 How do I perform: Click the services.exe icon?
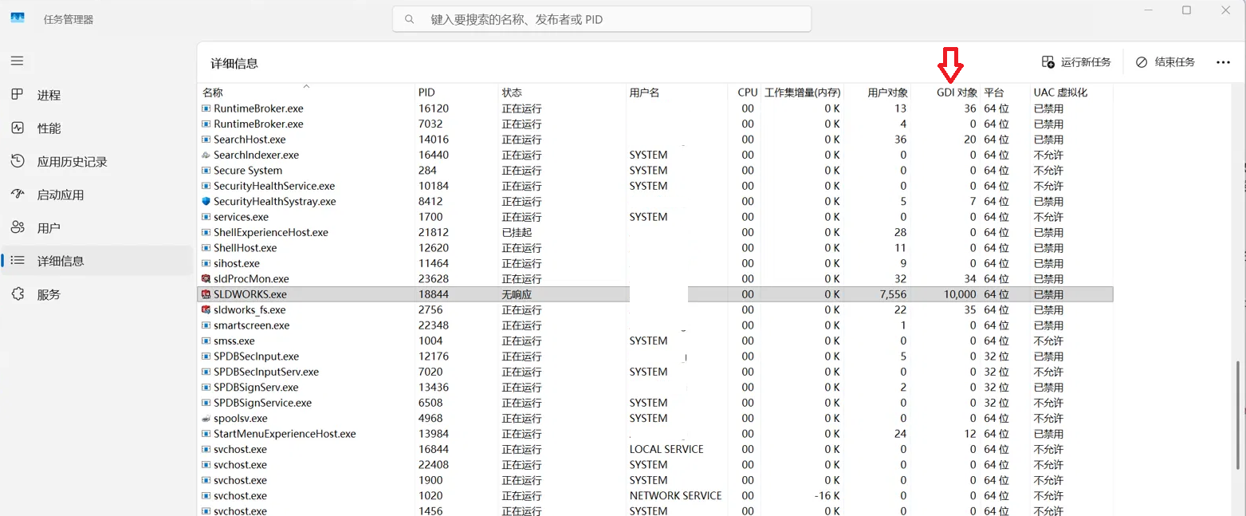[206, 217]
